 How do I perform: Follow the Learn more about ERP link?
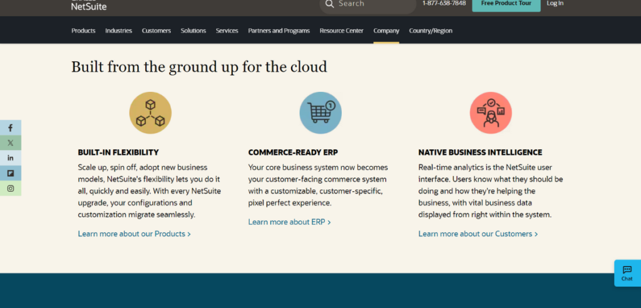(289, 222)
